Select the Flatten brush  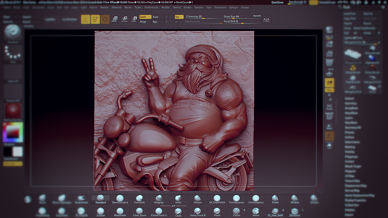197,199
